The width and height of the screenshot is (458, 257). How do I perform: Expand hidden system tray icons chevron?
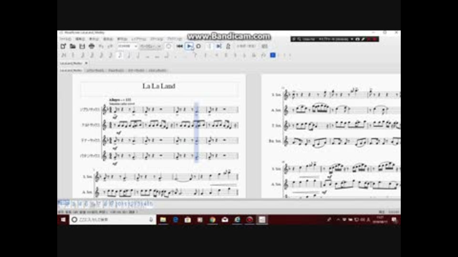click(x=338, y=220)
